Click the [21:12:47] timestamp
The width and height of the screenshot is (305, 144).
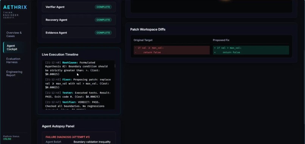[53, 102]
